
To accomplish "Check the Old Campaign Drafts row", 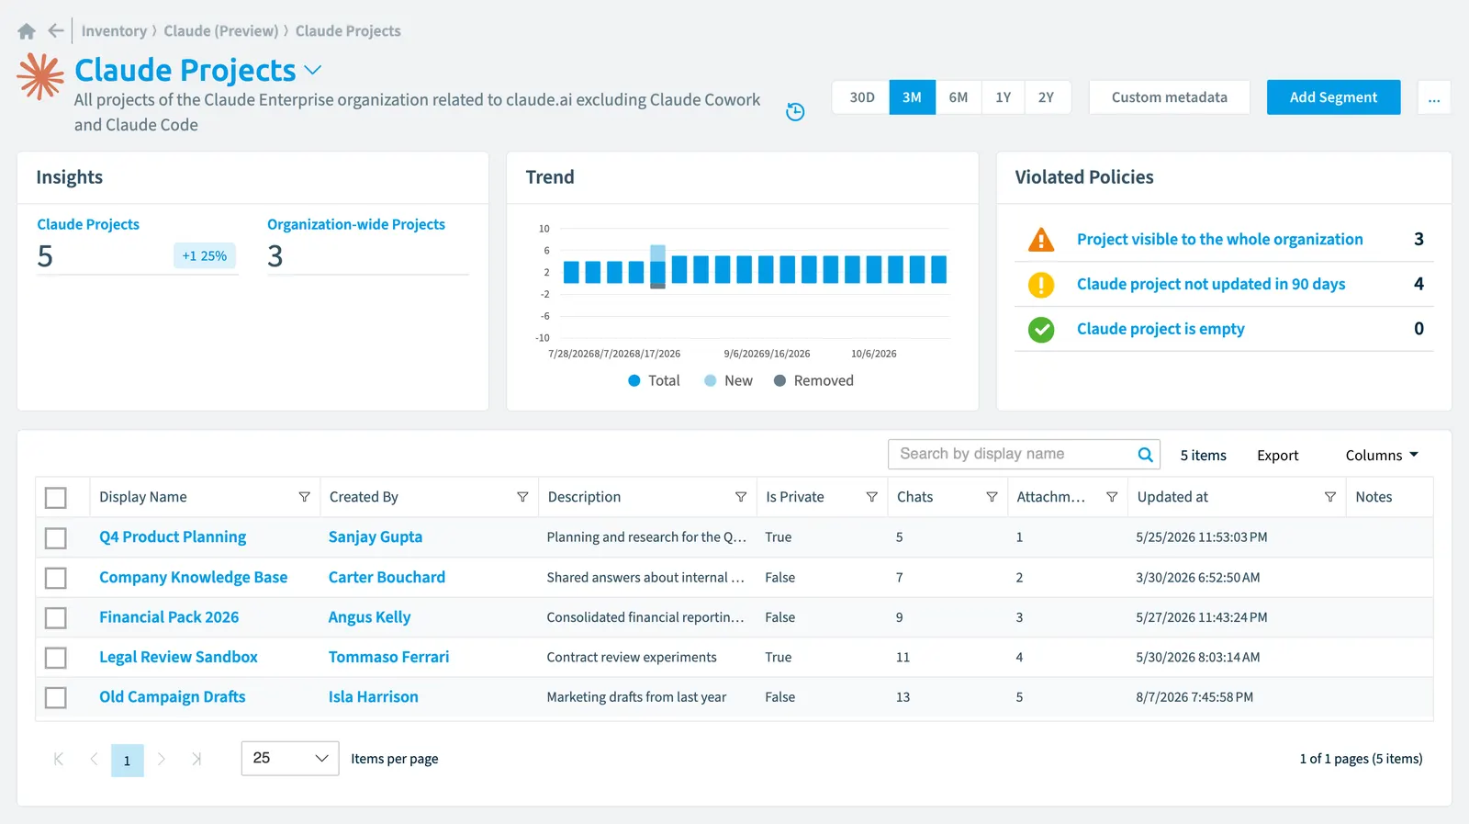I will [56, 698].
